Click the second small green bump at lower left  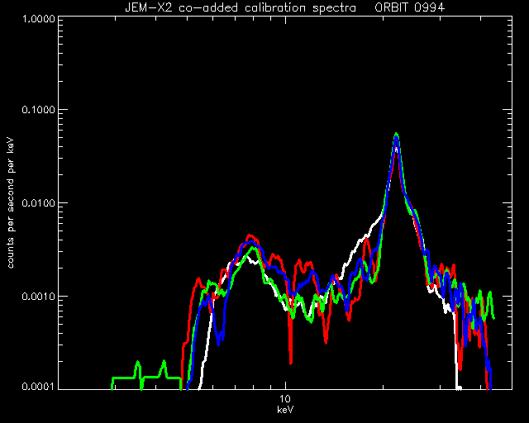coord(164,363)
